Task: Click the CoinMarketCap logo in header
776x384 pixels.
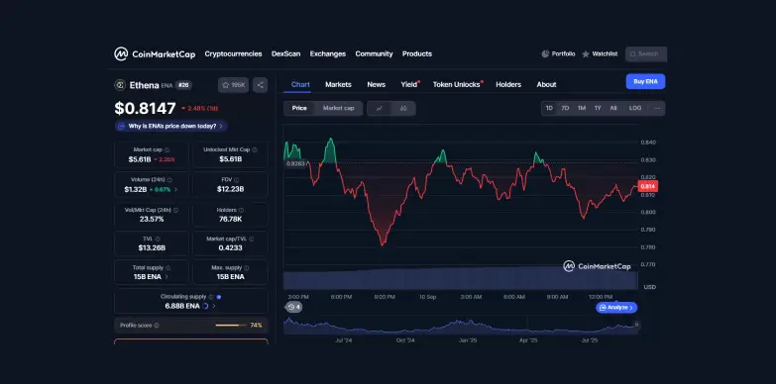Action: (155, 53)
